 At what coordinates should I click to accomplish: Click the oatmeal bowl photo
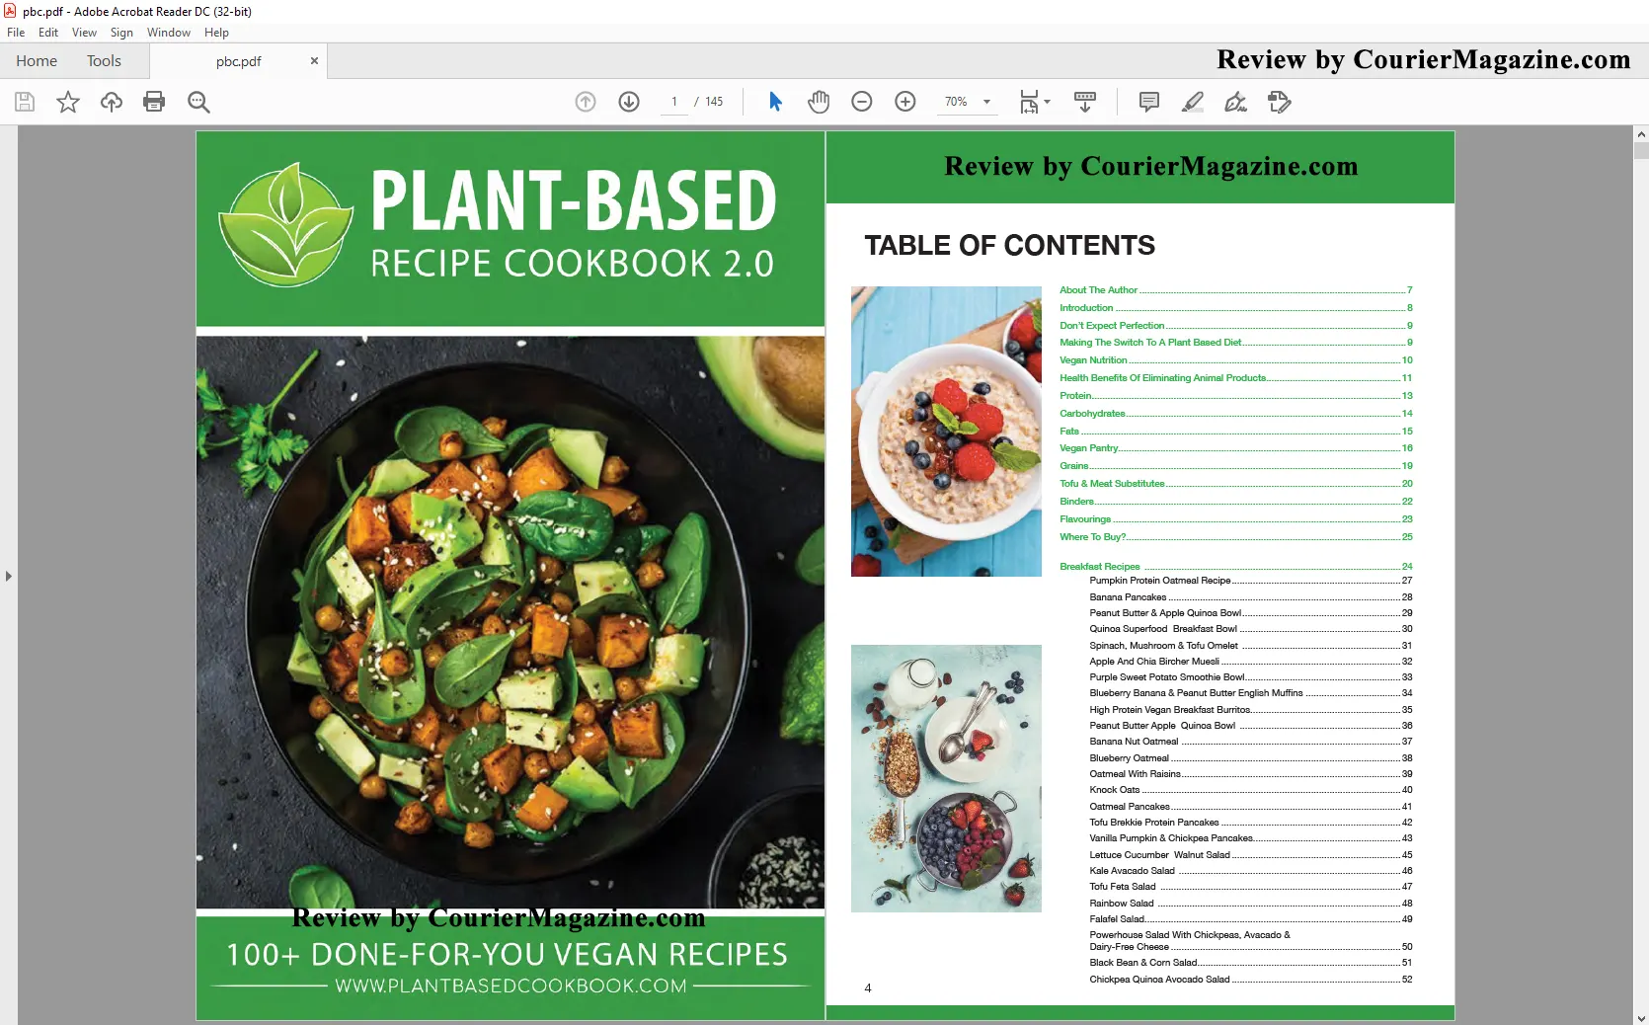click(x=946, y=432)
